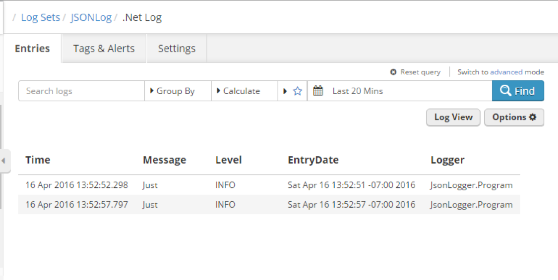Click the Log View button
Image resolution: width=558 pixels, height=280 pixels.
pos(453,117)
